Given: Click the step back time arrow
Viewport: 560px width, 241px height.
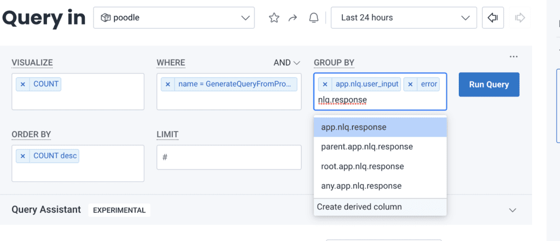Looking at the screenshot, I should pos(492,18).
